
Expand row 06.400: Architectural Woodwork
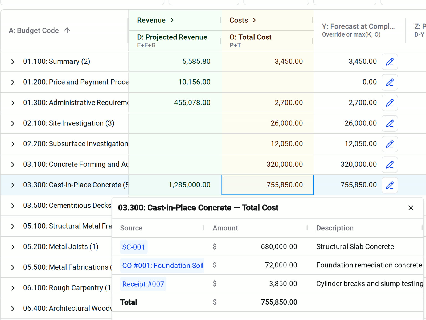tap(13, 309)
